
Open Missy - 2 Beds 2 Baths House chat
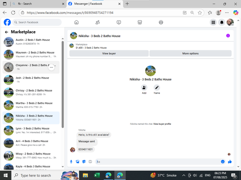[31, 156]
